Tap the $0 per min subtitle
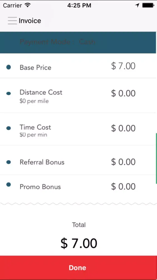This screenshot has width=157, height=280. 33,135
